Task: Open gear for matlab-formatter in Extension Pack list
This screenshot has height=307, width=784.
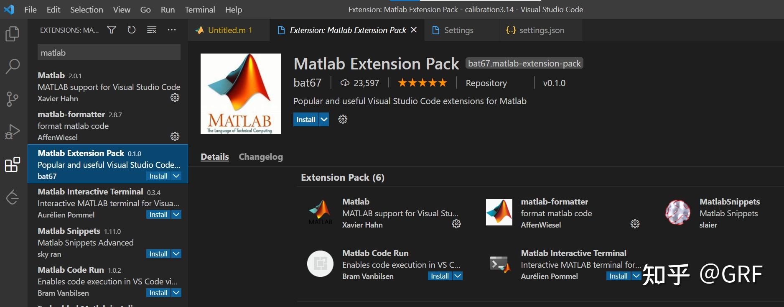Action: coord(635,224)
